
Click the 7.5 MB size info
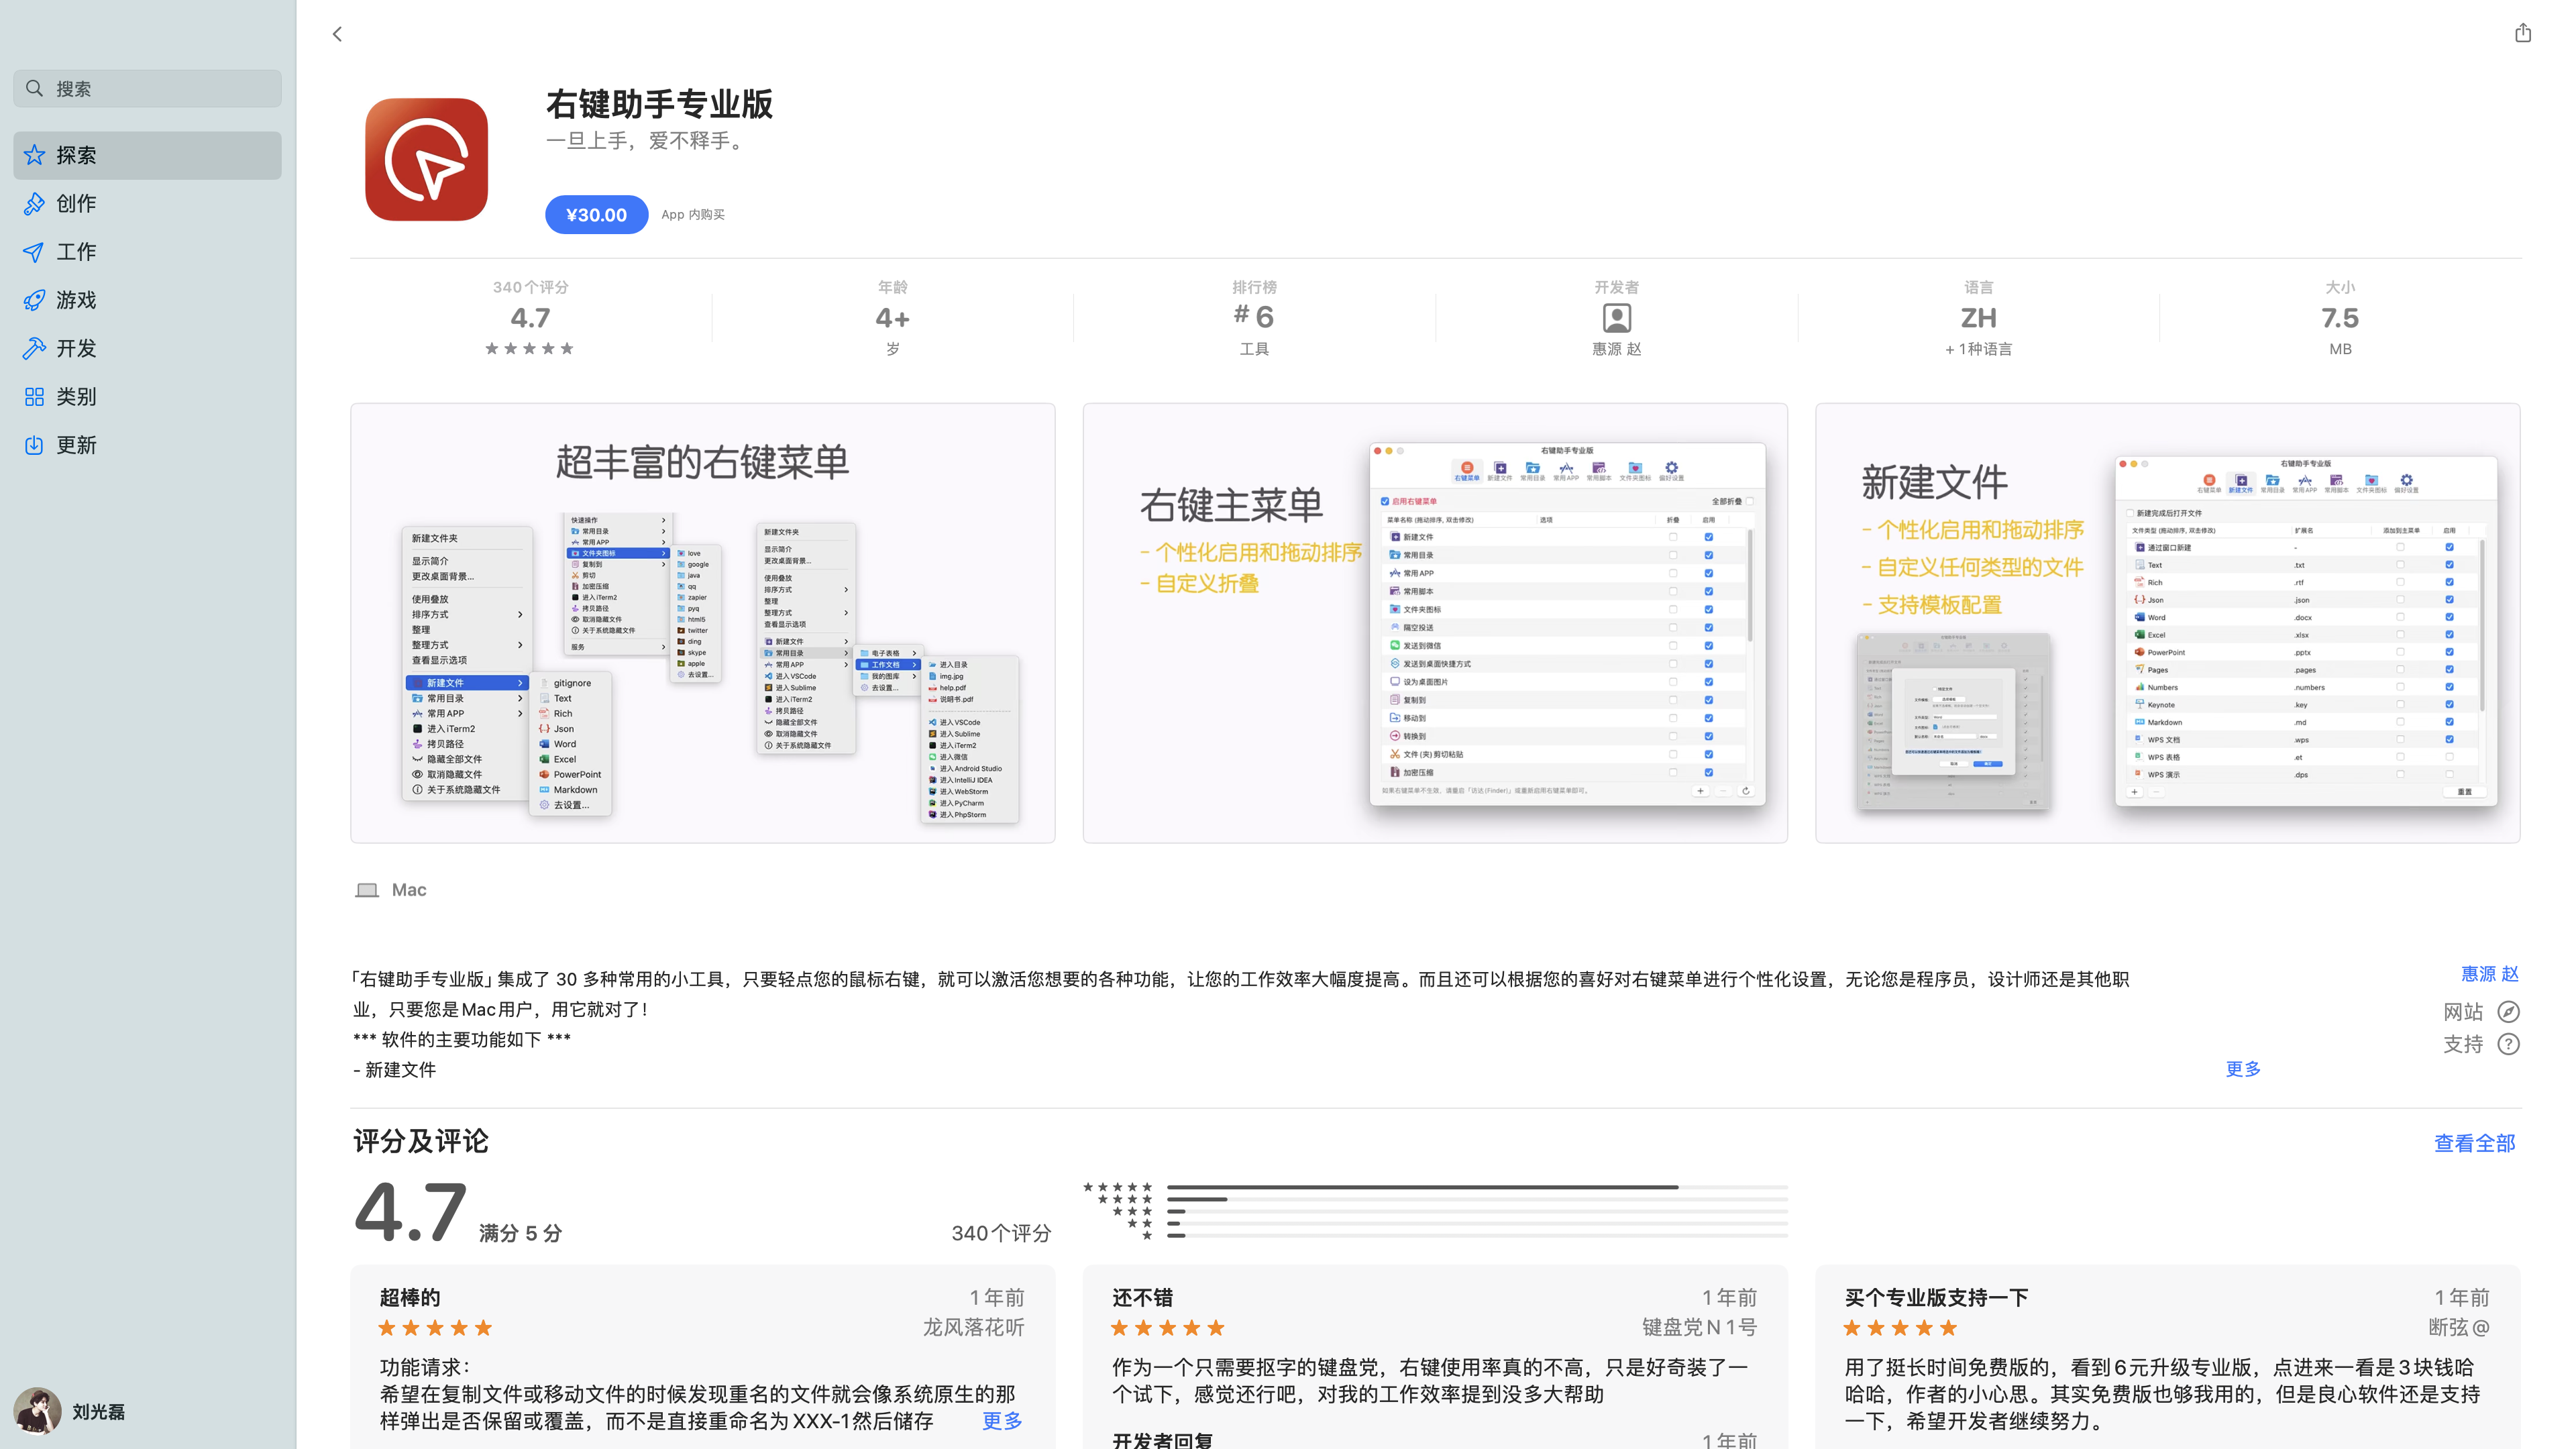click(x=2340, y=318)
